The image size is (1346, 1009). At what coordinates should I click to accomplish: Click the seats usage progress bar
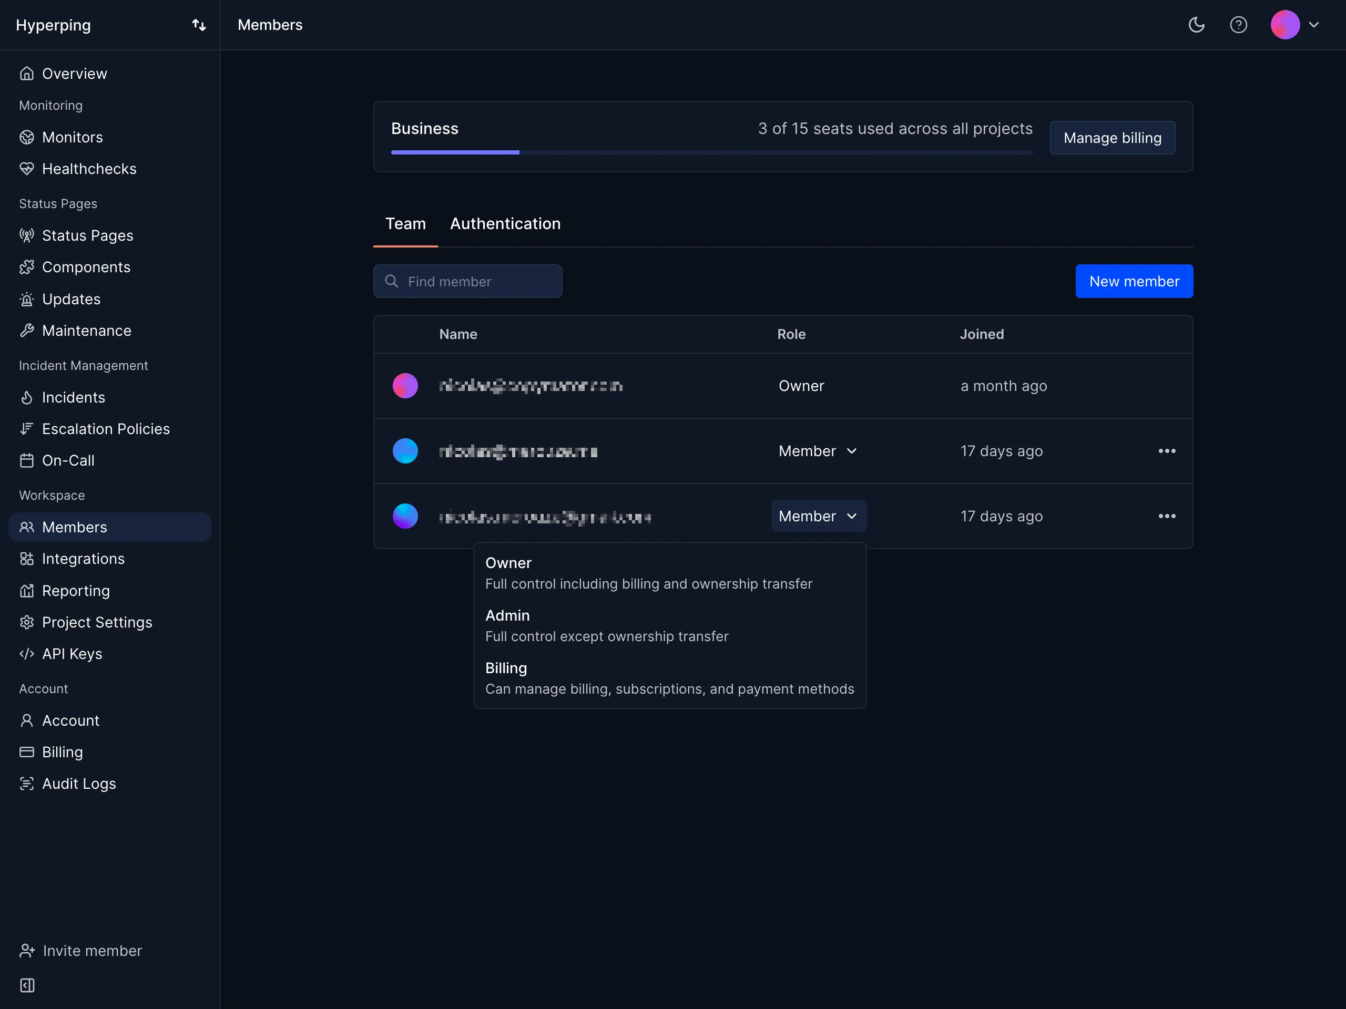coord(711,152)
